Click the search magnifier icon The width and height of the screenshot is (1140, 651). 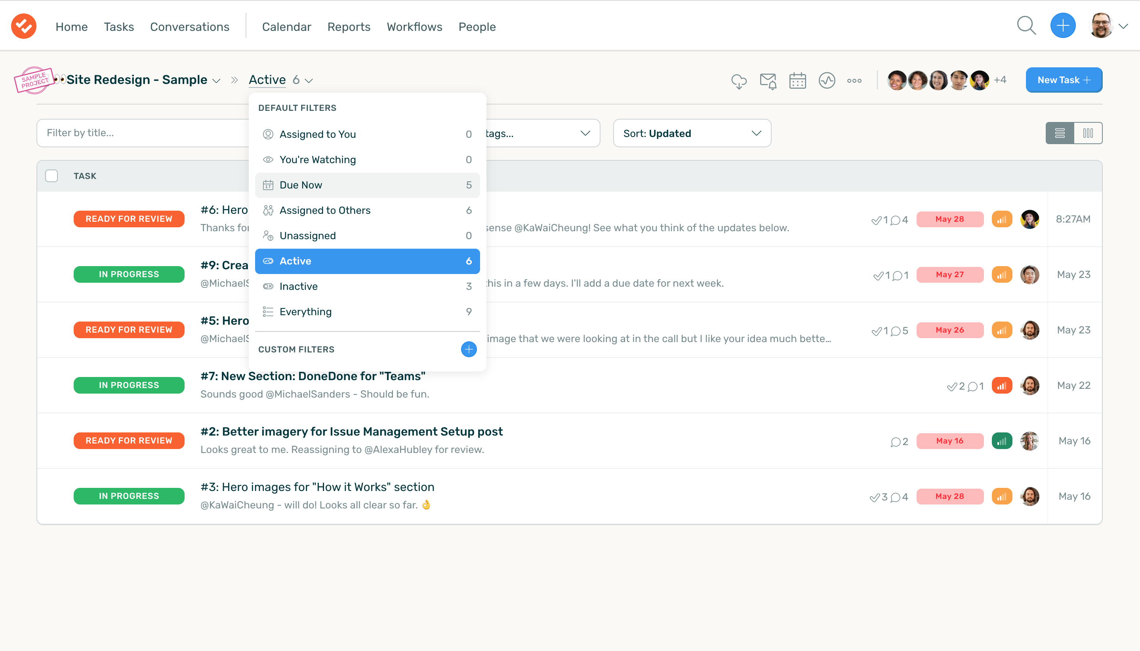1026,26
